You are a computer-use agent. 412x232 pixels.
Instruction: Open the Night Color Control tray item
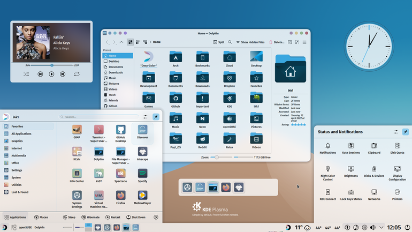(327, 173)
